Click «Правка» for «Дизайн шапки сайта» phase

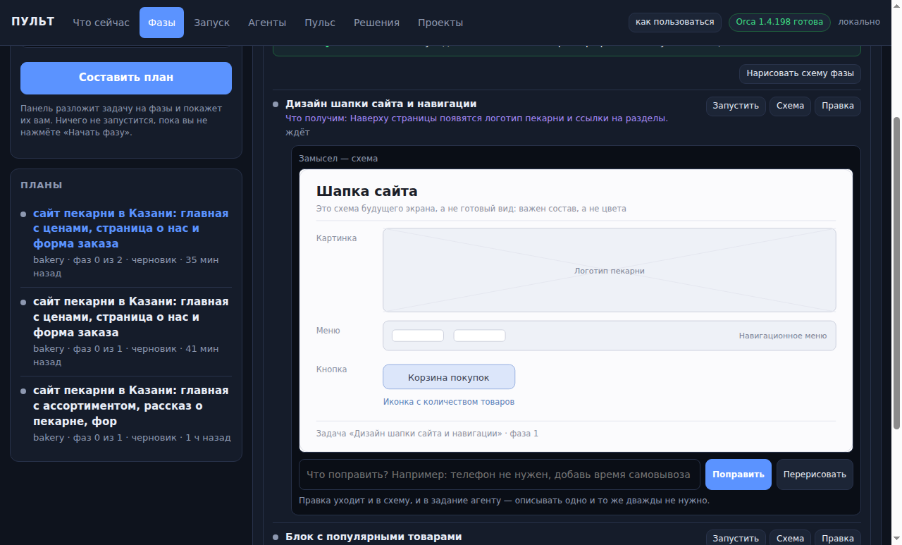click(838, 106)
